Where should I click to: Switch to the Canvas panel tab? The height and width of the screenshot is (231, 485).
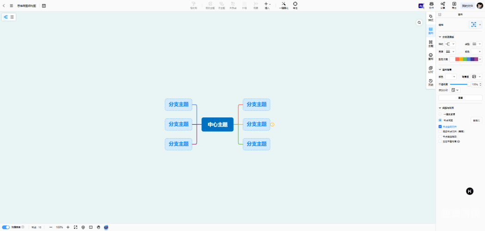(430, 30)
